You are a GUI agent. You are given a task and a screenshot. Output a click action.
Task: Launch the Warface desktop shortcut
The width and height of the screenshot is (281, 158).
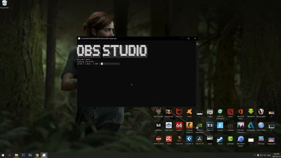tap(159, 127)
